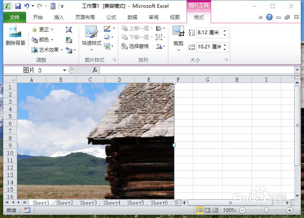
Task: Switch to the Review (审阅) tab
Action: pos(154,17)
